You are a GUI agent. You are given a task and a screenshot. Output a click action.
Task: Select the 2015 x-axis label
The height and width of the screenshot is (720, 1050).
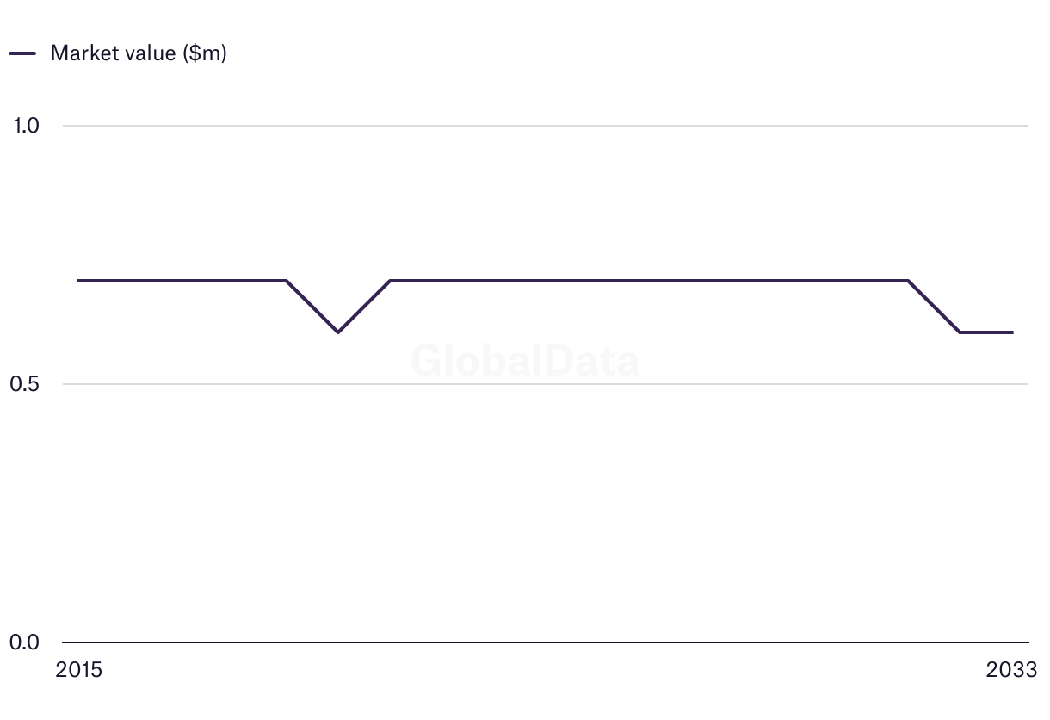click(78, 670)
